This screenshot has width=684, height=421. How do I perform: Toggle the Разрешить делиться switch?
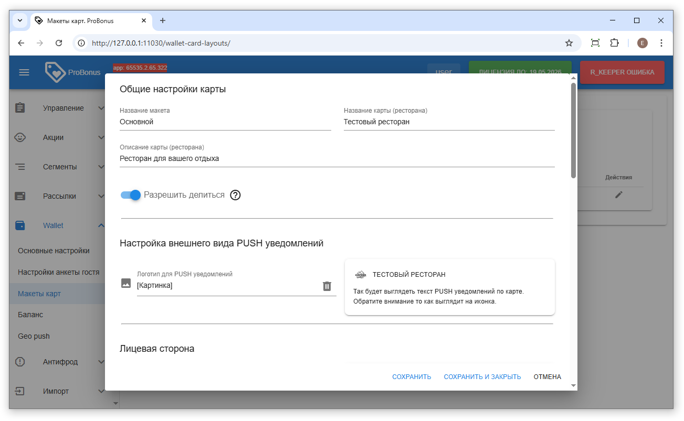coord(131,195)
